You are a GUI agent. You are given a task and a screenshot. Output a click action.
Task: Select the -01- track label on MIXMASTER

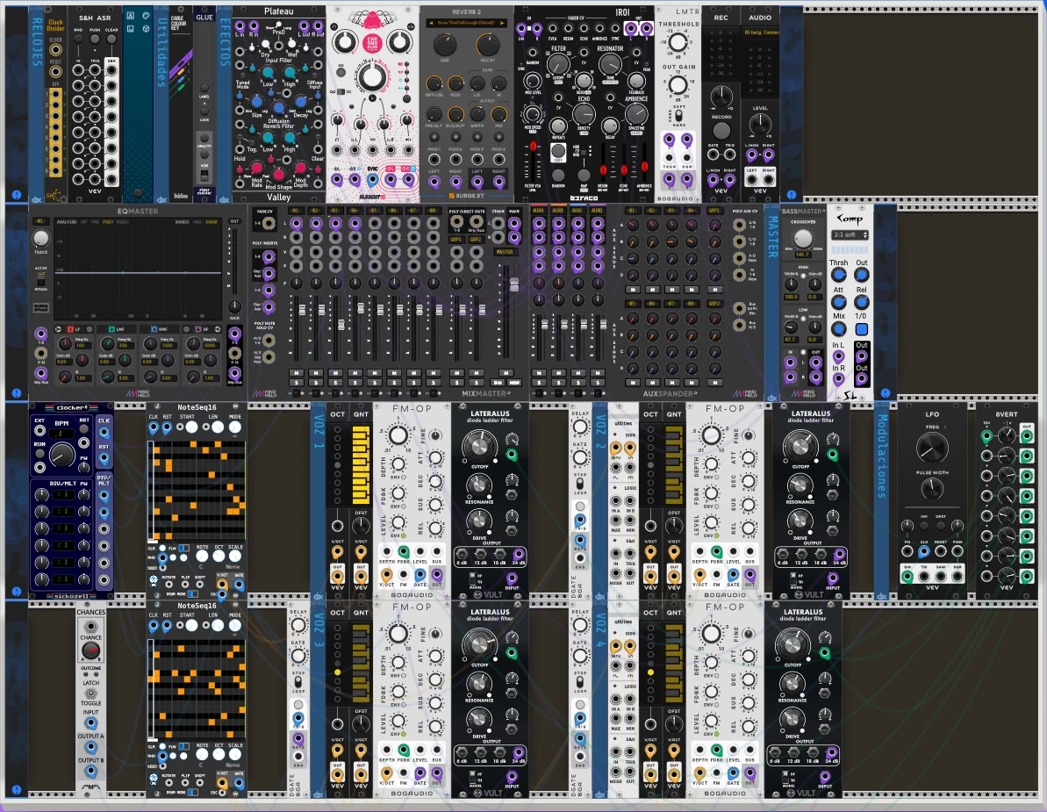tap(296, 211)
